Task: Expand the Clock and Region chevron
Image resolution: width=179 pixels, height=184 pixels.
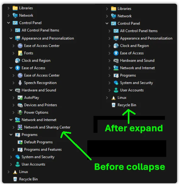Action: tap(109, 46)
